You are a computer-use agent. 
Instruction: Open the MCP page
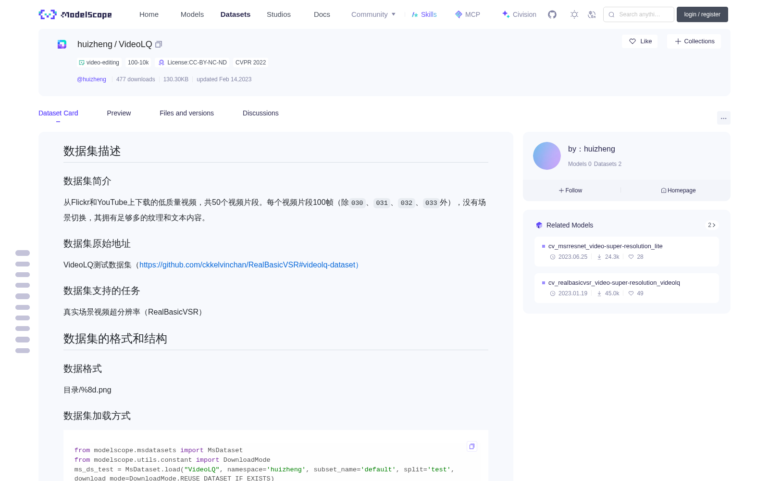tap(467, 14)
